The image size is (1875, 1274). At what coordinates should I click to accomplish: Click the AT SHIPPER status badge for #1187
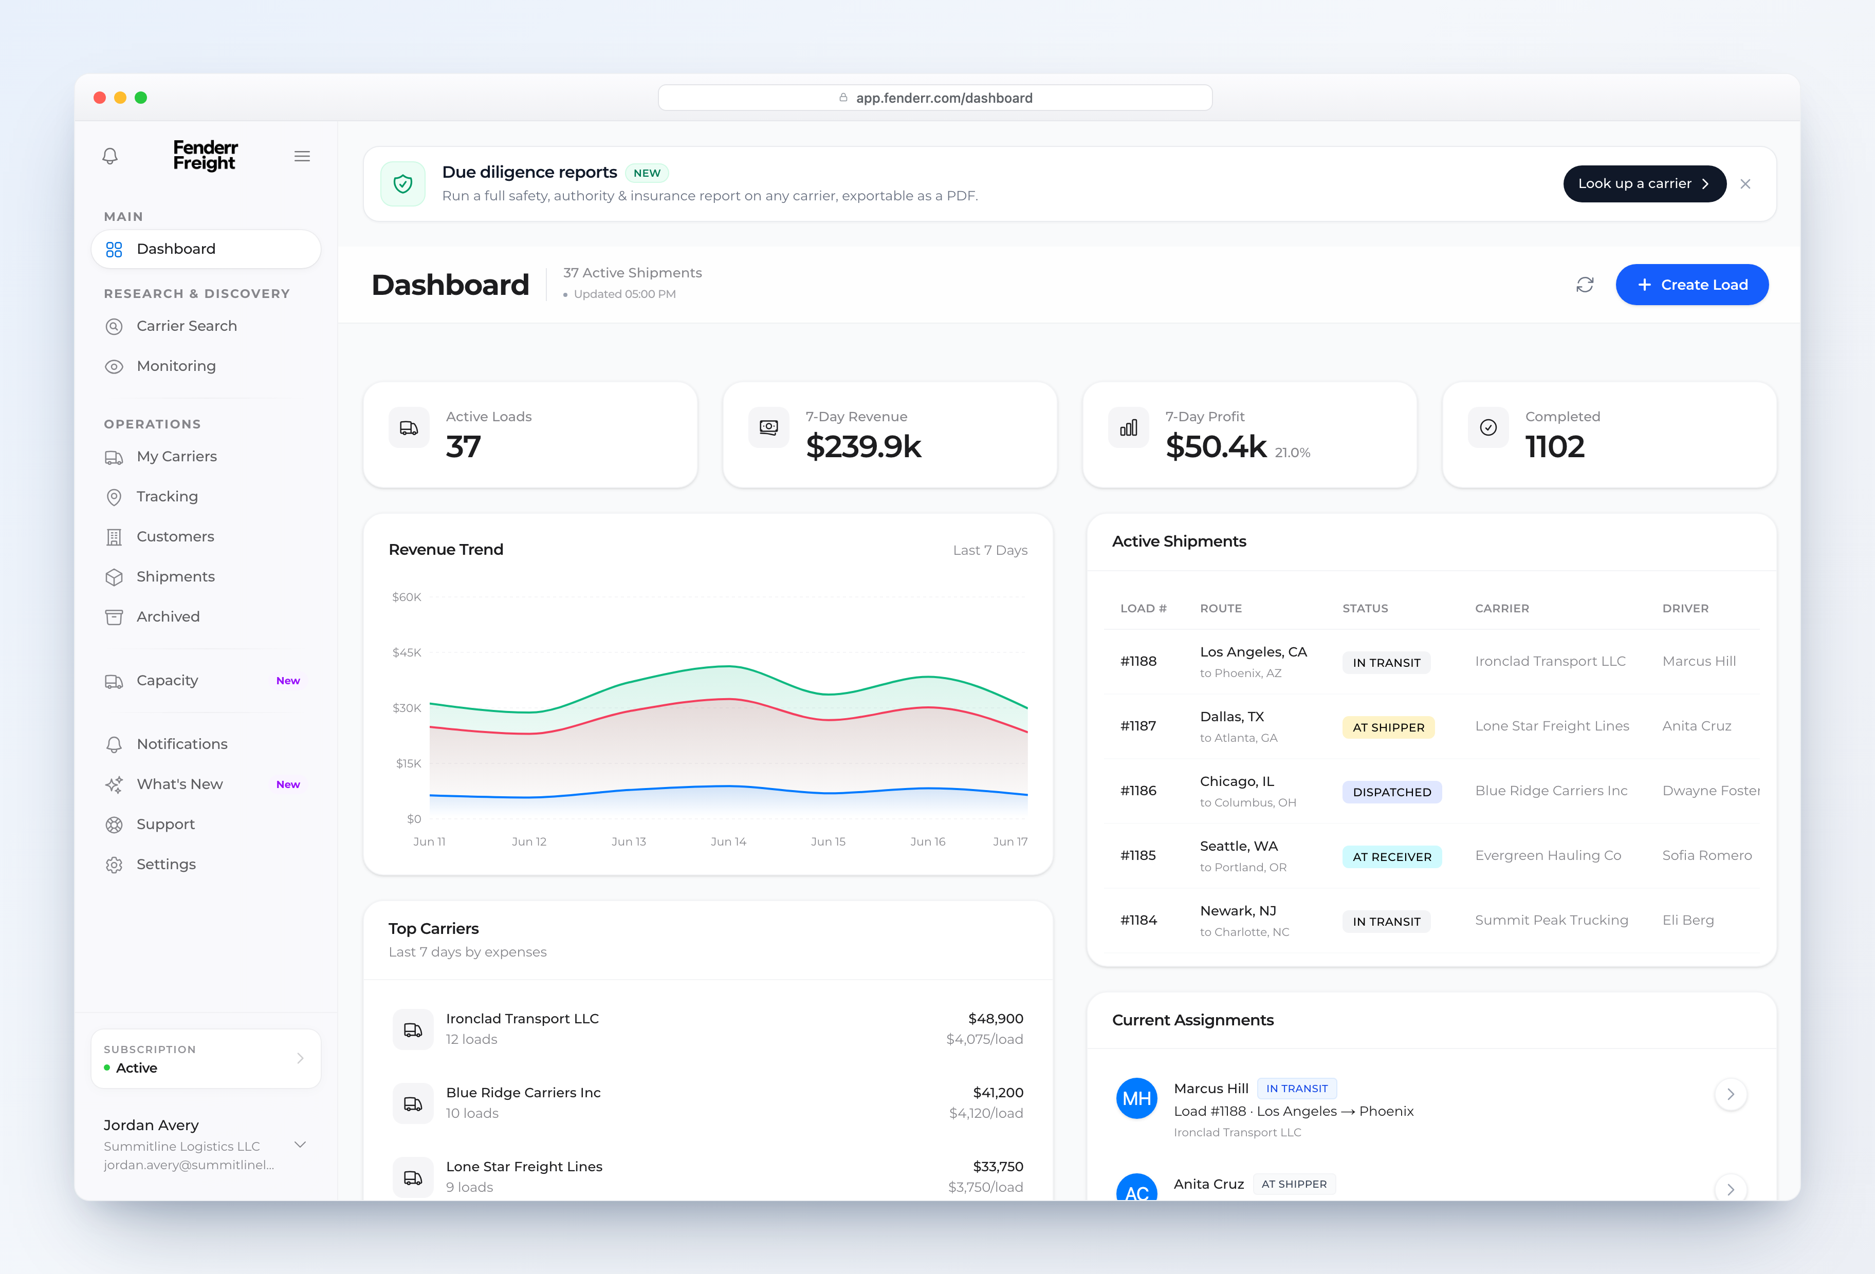1388,727
